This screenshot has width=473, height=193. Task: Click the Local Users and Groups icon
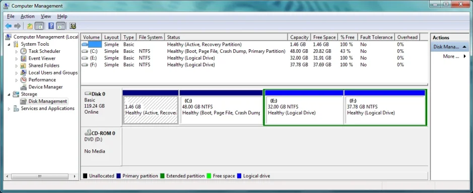click(24, 72)
